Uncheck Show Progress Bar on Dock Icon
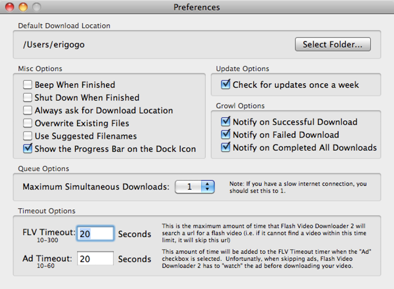 [x=27, y=149]
